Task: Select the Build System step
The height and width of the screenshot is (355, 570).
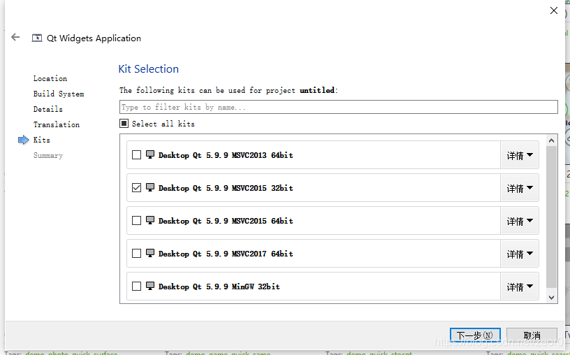Action: click(59, 94)
